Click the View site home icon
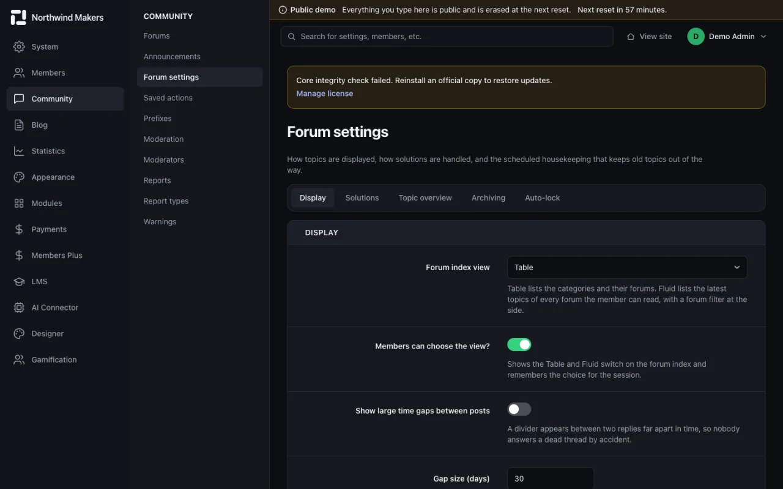This screenshot has width=783, height=489. [x=631, y=37]
